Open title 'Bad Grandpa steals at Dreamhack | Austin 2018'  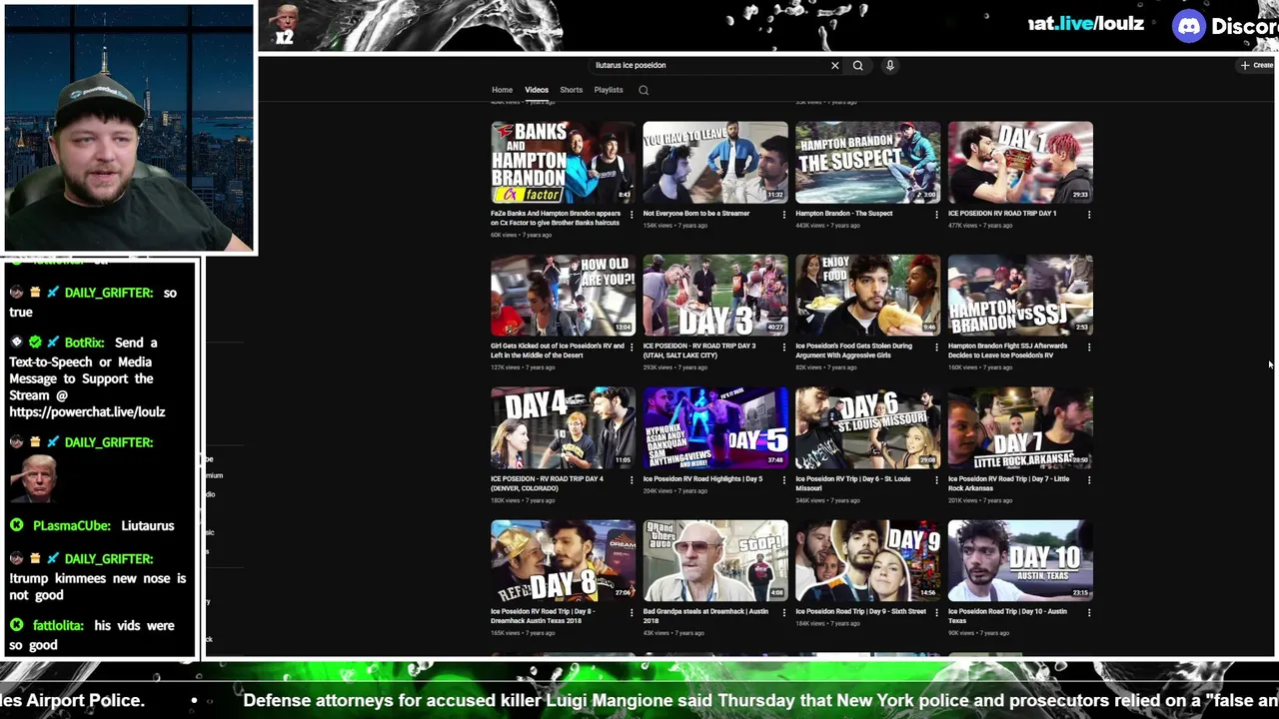pyautogui.click(x=705, y=616)
